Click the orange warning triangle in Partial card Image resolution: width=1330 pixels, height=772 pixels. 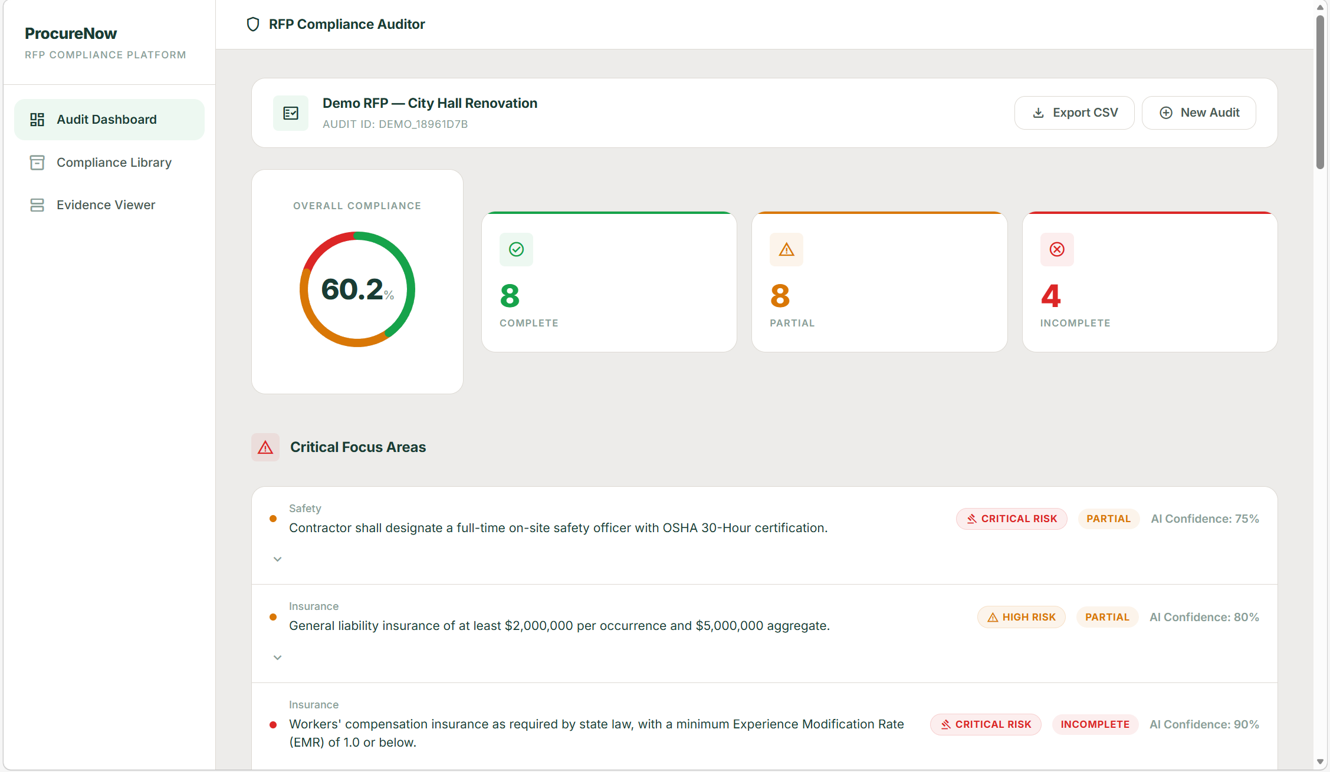pos(786,250)
